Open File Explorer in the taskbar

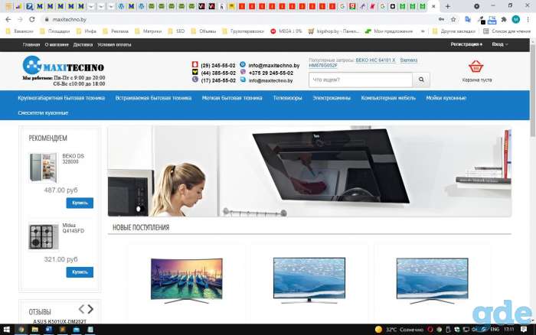click(34, 330)
